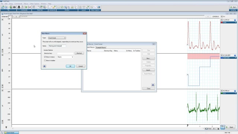Click the macro Name text field
Viewport: 238px width, 134px height.
point(57,46)
